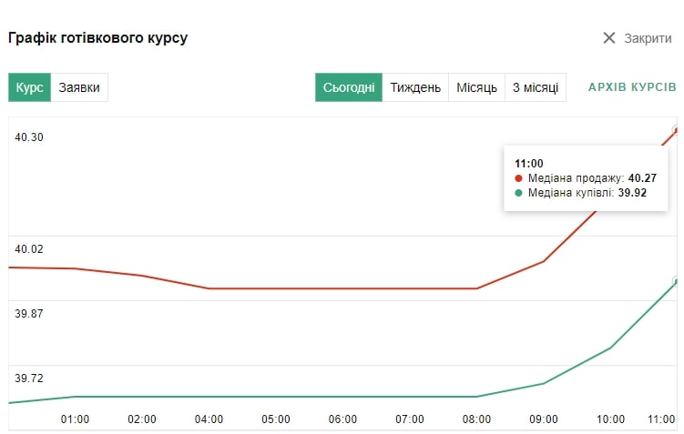Select the 'Тиждень' period
Viewport: 684px width, 434px height.
pyautogui.click(x=415, y=88)
